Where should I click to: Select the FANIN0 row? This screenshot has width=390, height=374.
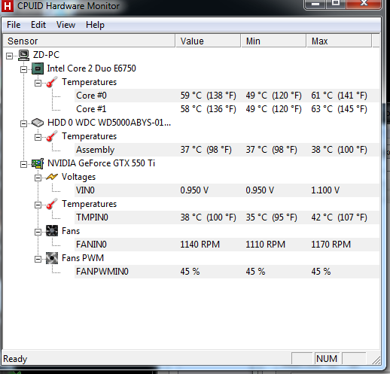tap(227, 245)
